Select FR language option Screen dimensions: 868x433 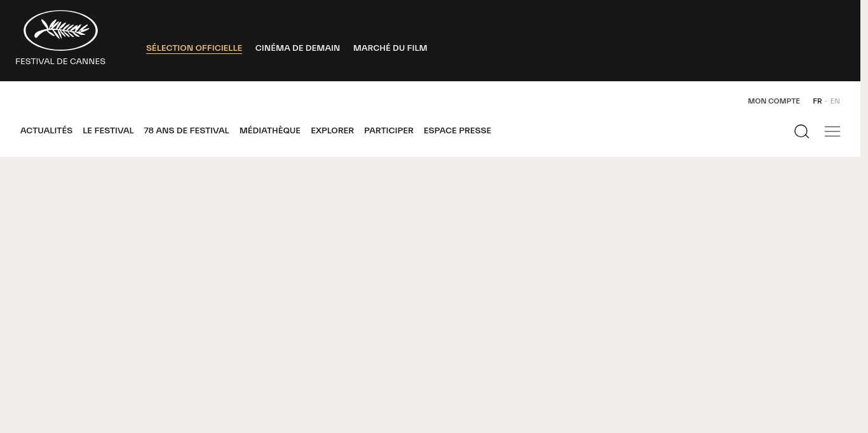tap(817, 101)
